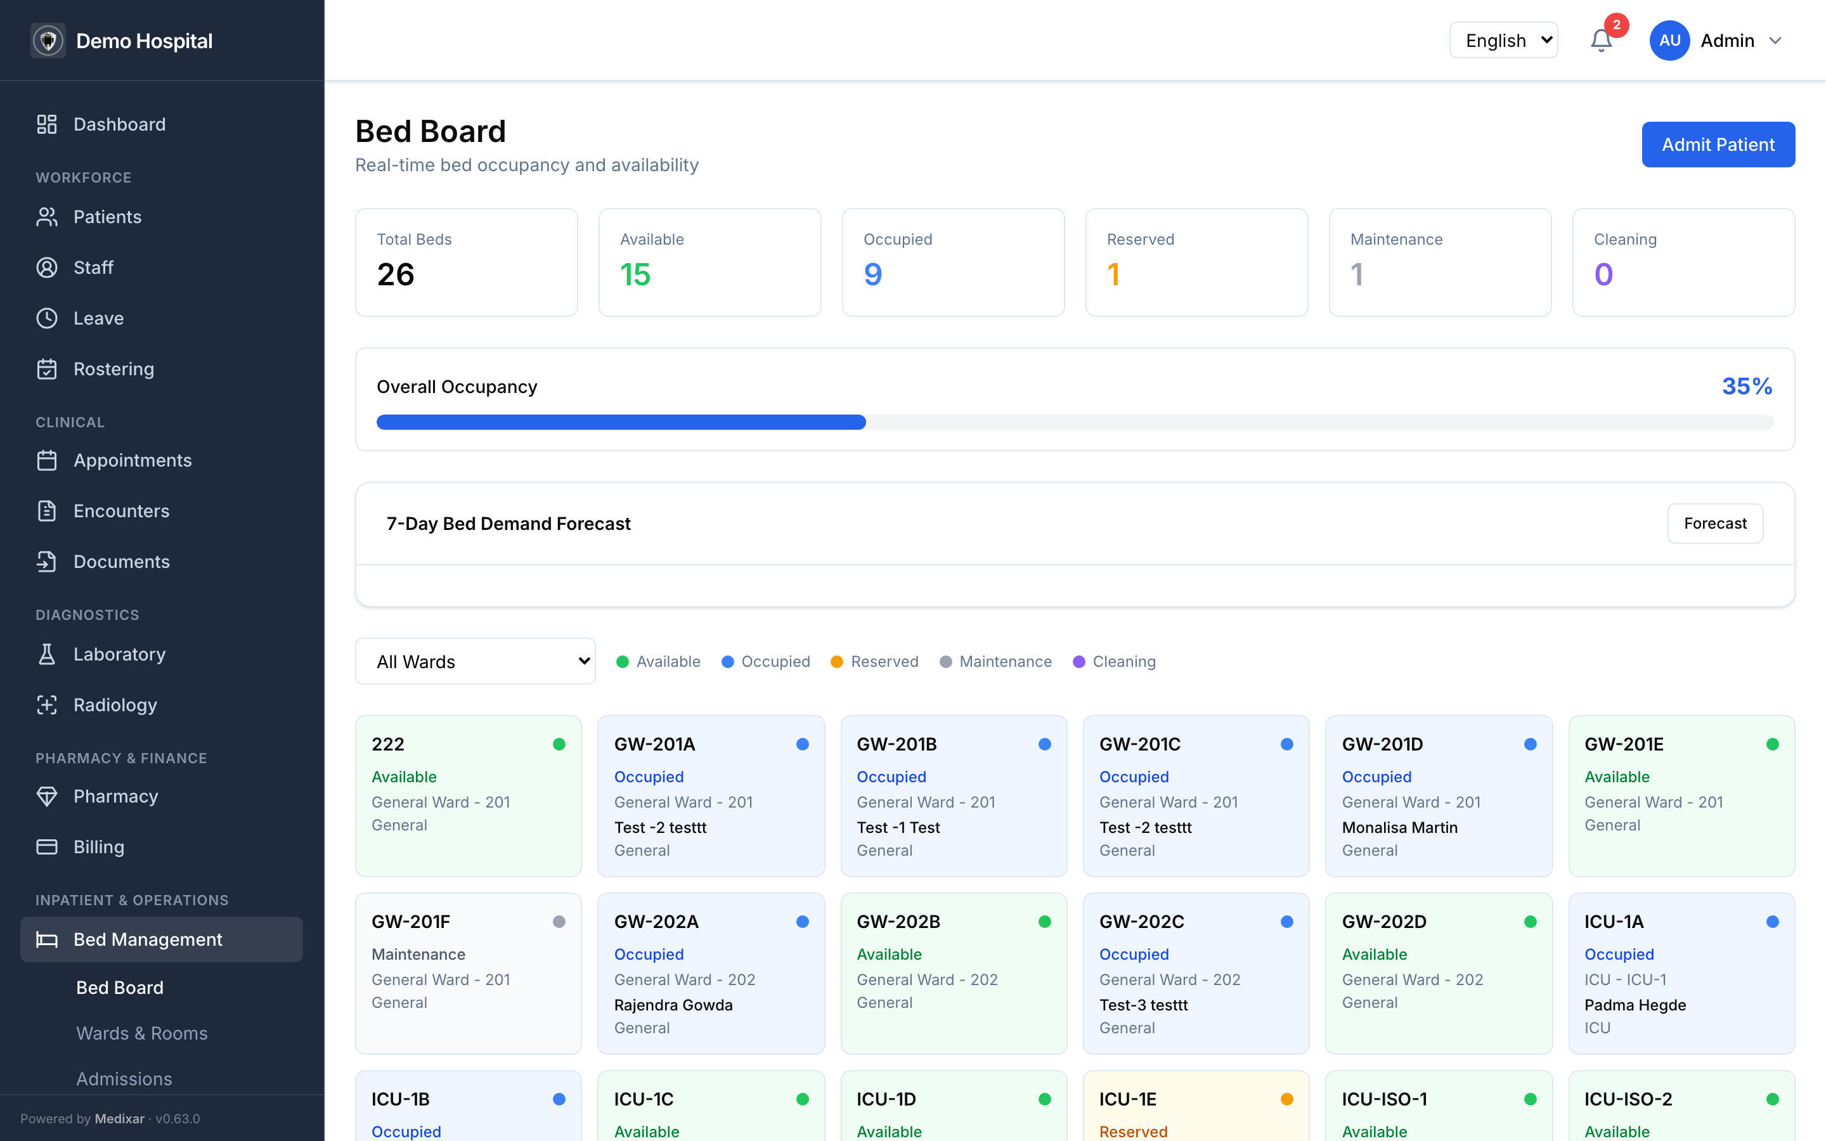
Task: Click the blue Occupied legend dot
Action: click(x=727, y=662)
